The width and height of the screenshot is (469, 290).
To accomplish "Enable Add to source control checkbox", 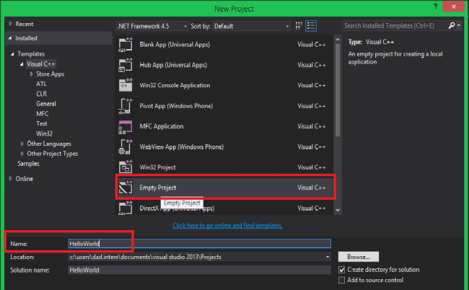I will point(341,280).
